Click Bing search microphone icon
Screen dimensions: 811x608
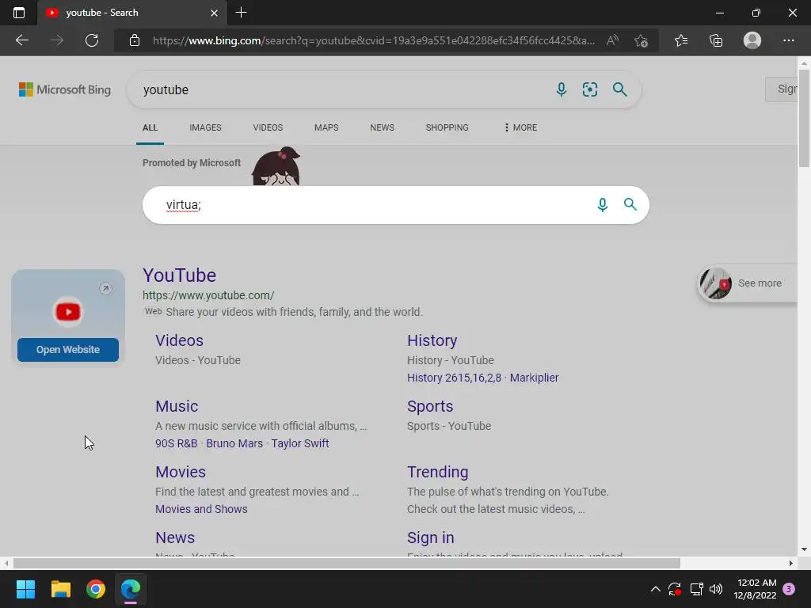[562, 89]
